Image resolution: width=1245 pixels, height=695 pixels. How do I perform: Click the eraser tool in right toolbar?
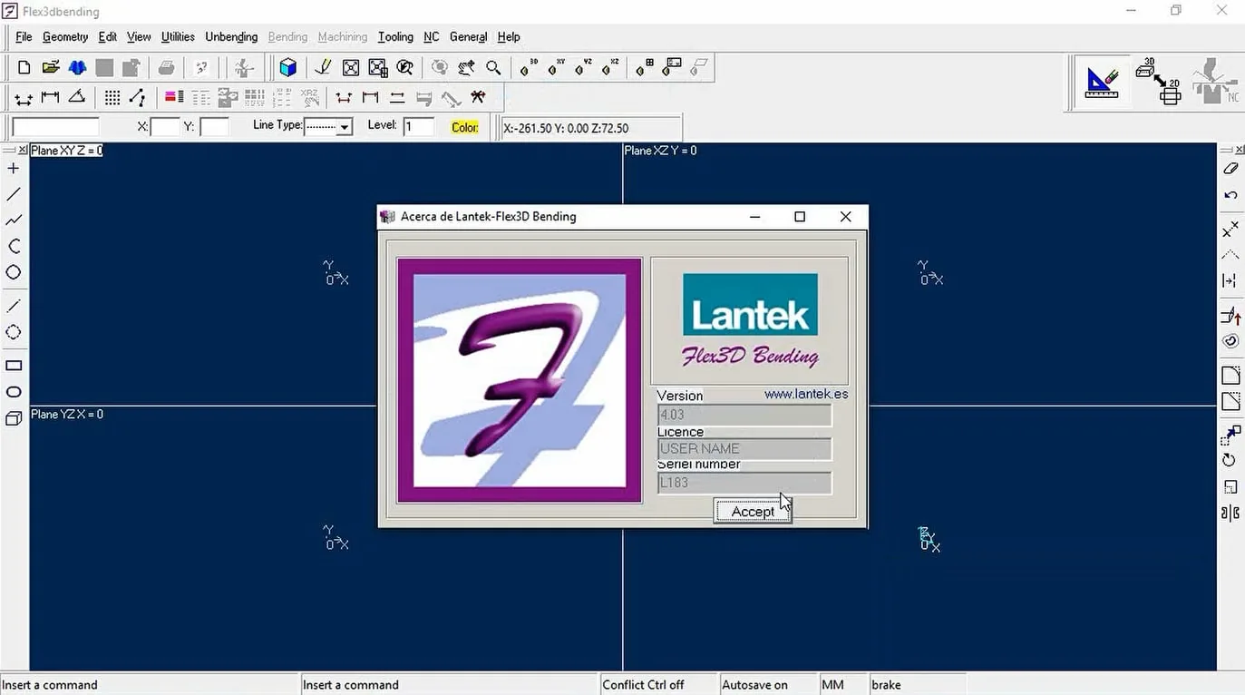pyautogui.click(x=1230, y=169)
